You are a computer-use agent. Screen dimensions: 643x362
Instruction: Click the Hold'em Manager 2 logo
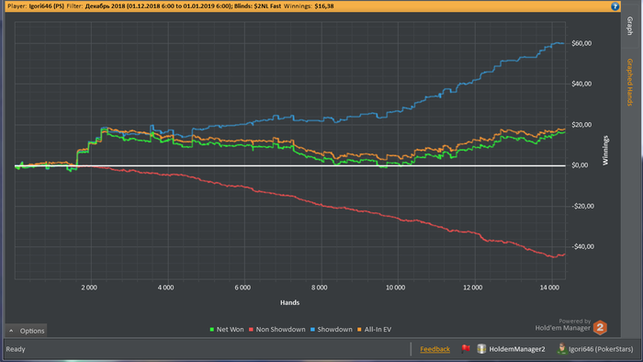pos(600,327)
